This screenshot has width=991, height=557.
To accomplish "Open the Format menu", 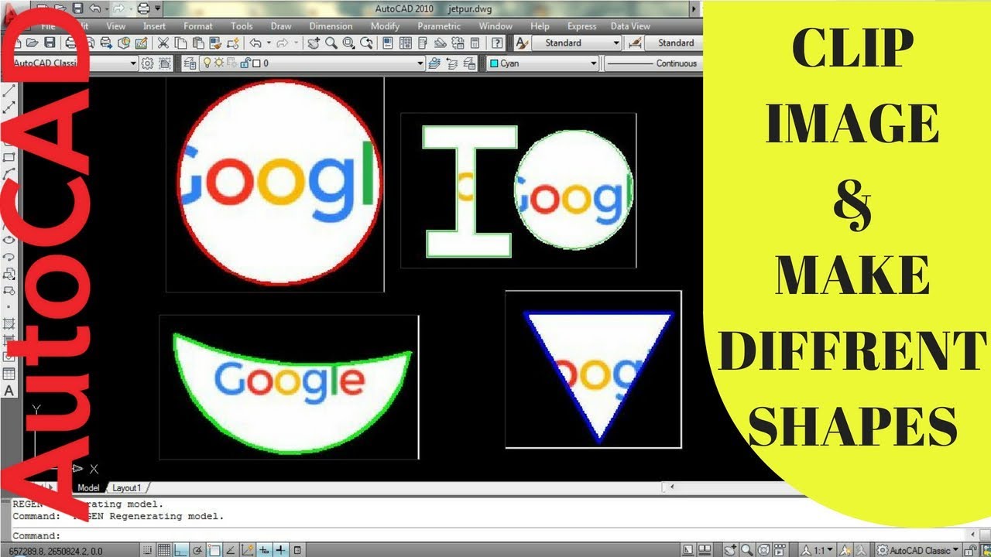I will pyautogui.click(x=198, y=26).
